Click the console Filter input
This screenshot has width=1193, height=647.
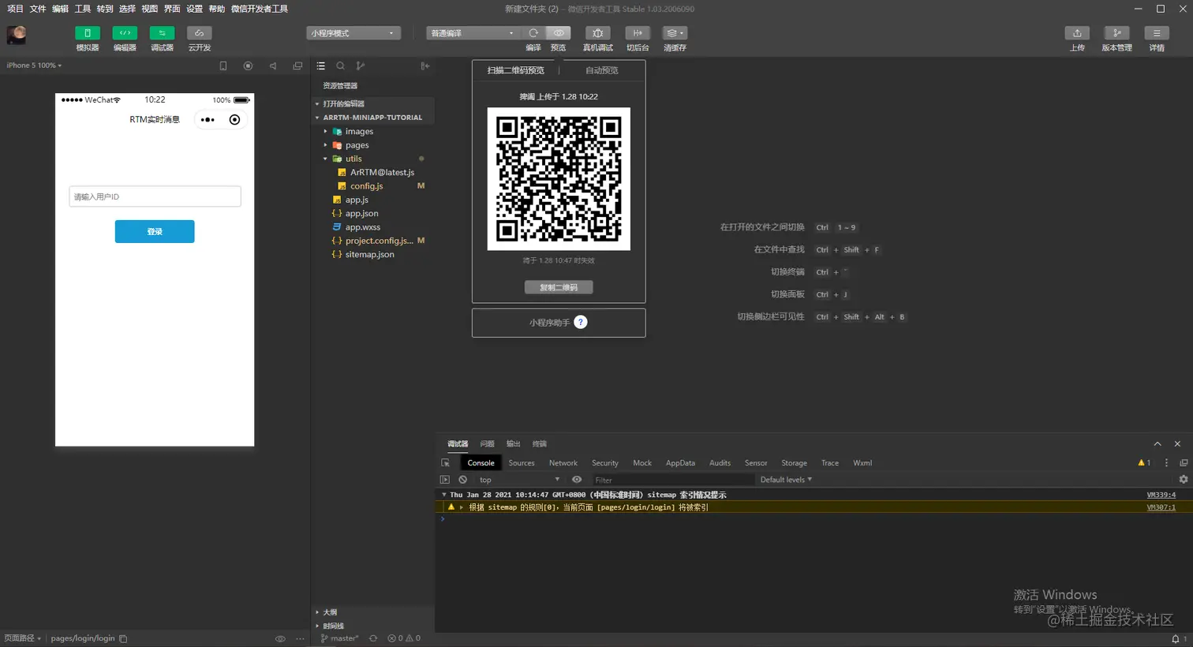click(672, 480)
